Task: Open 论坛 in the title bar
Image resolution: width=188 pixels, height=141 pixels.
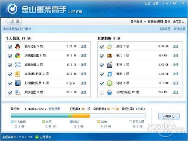Action: (x=147, y=3)
